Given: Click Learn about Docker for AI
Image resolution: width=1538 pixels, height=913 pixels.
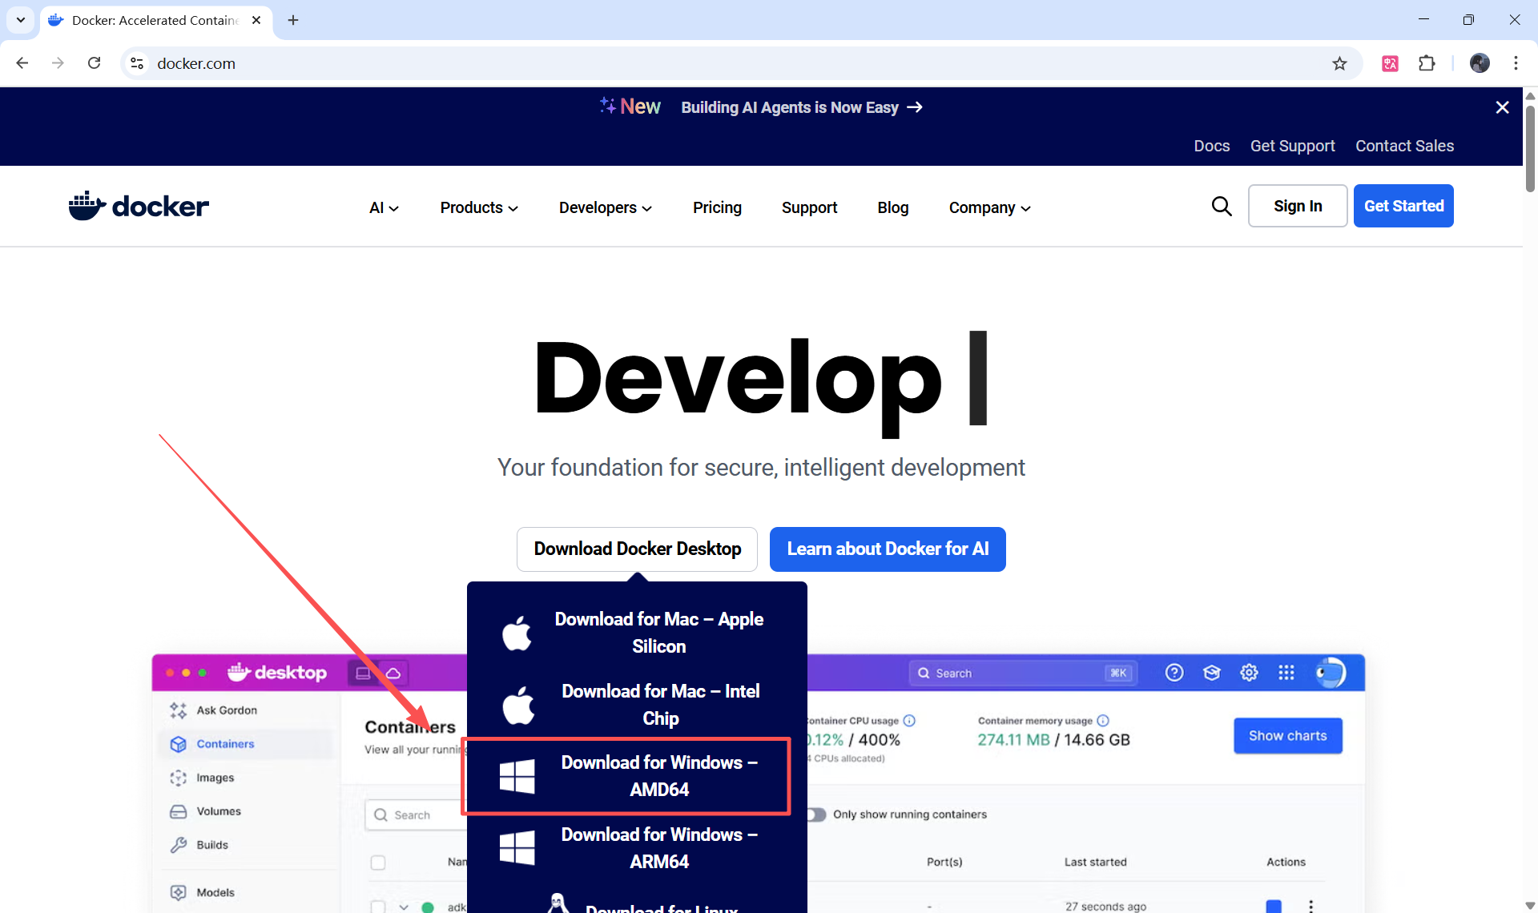Looking at the screenshot, I should tap(888, 549).
